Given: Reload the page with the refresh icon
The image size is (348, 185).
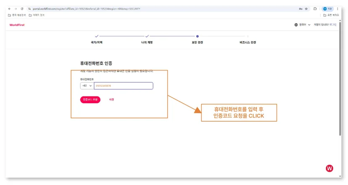Looking at the screenshot, I should pyautogui.click(x=22, y=9).
